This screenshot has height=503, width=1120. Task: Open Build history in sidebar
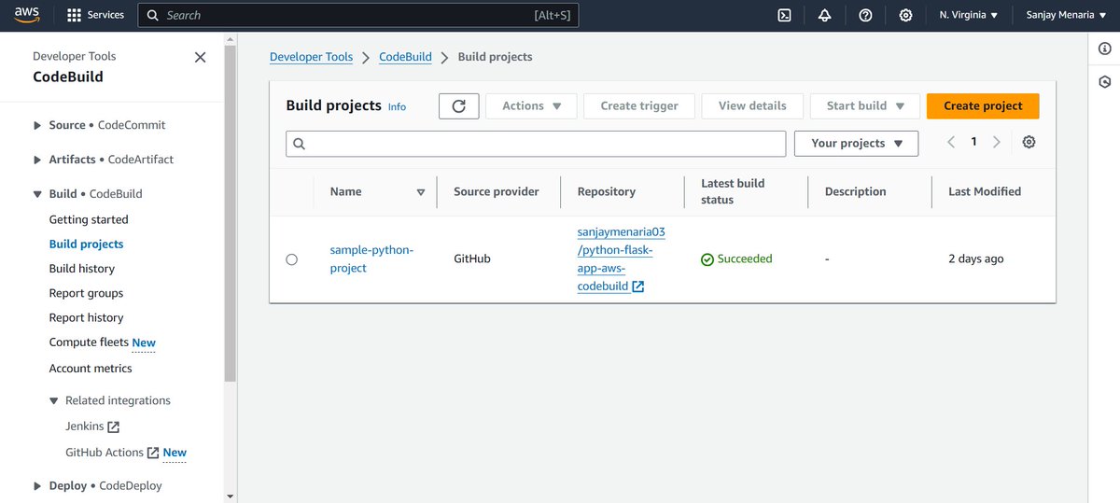click(x=82, y=268)
